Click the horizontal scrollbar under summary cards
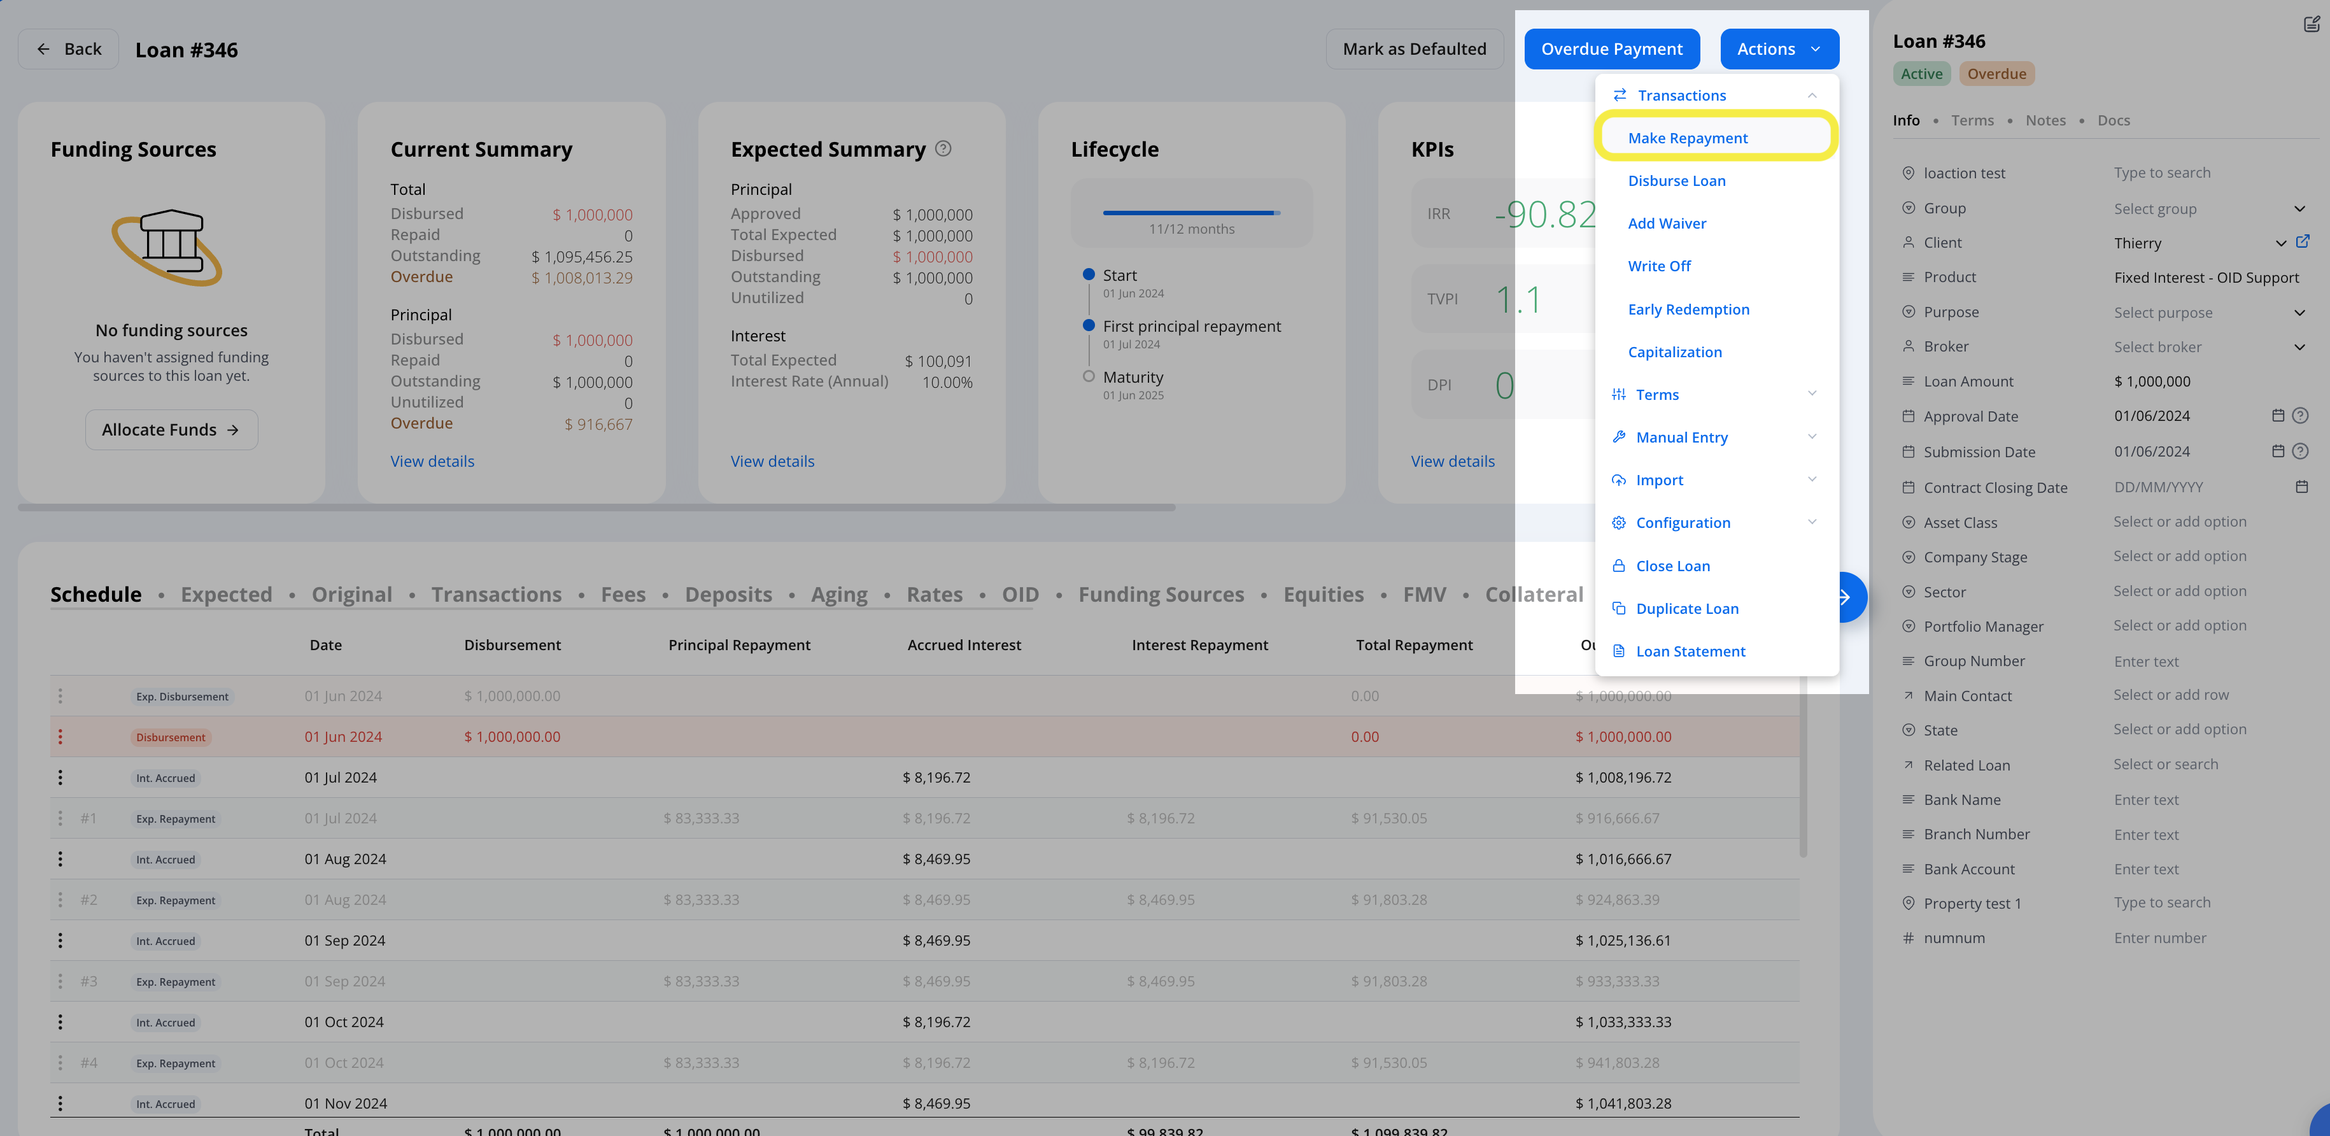 (596, 508)
